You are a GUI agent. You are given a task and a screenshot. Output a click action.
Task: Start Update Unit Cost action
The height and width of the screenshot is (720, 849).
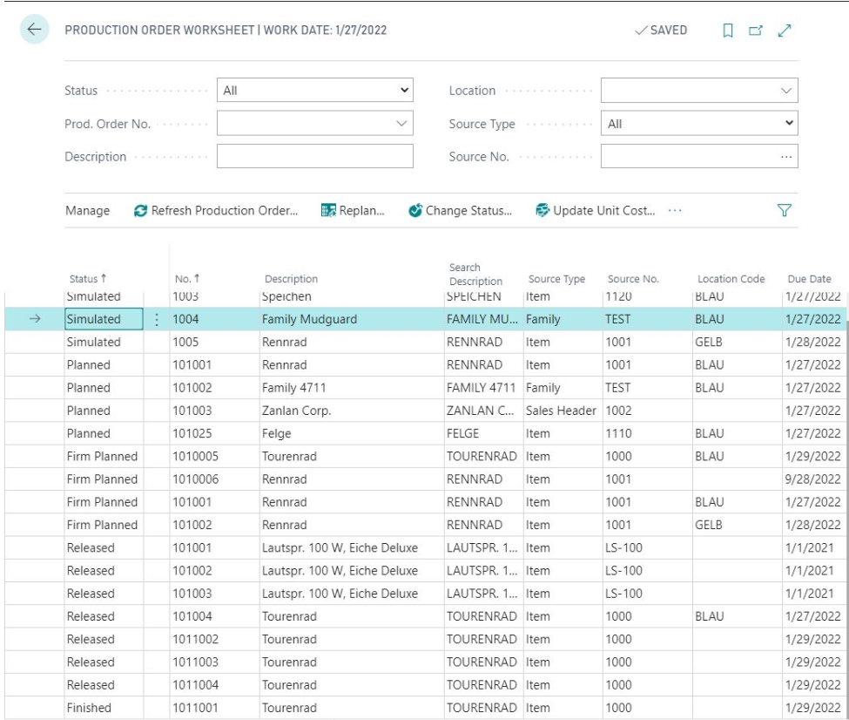click(595, 210)
